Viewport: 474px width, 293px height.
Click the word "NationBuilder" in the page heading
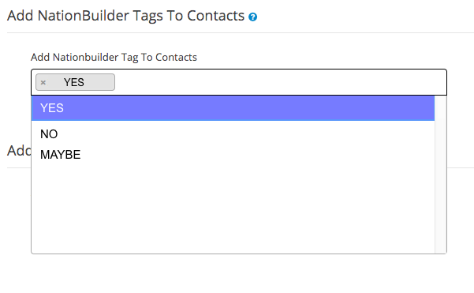click(x=84, y=16)
